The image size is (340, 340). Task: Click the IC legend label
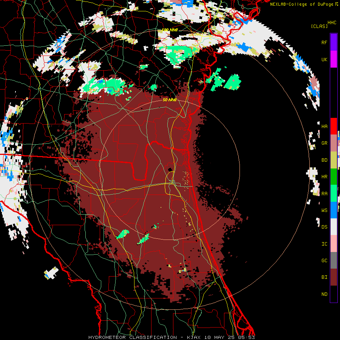324,244
